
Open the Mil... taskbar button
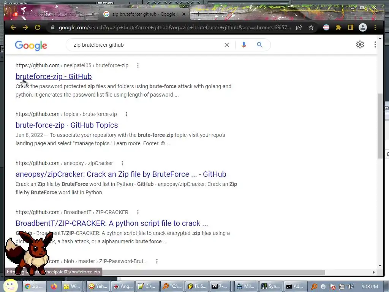(x=246, y=286)
